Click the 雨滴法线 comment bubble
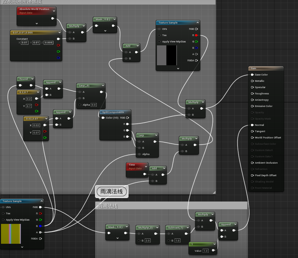Viewport: 298px width, 258px height. (112, 191)
